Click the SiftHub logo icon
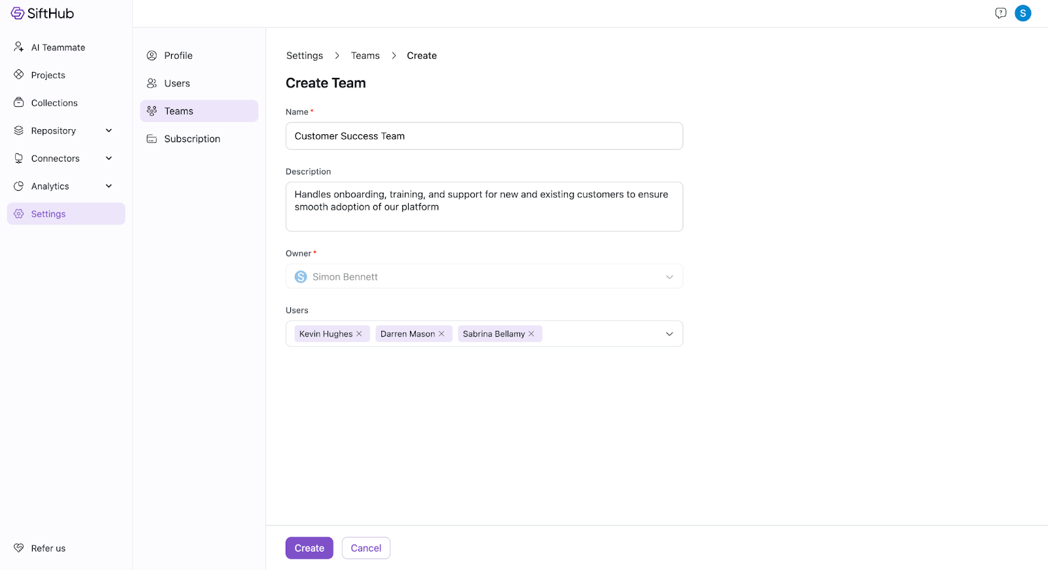 (18, 13)
